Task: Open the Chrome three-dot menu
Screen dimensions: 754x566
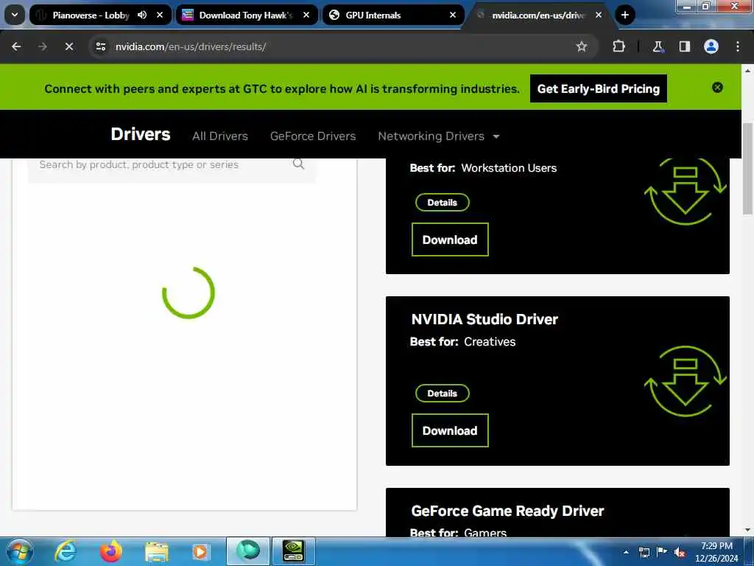Action: [738, 46]
